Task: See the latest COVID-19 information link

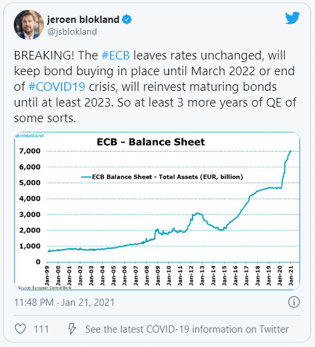Action: coord(187,329)
